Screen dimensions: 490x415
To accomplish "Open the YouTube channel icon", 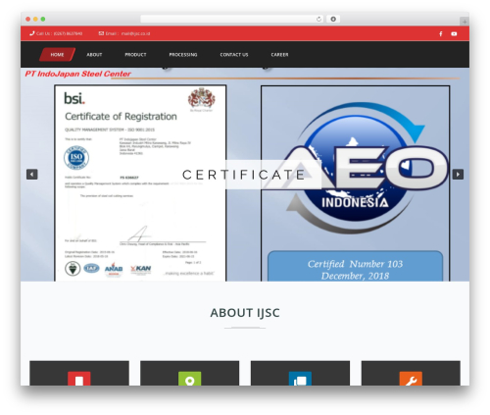I will tap(454, 33).
